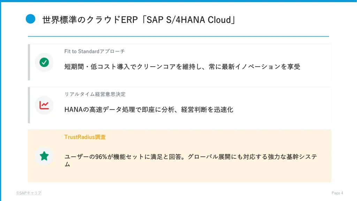Select the HANA high-speed data processing text

click(149, 110)
